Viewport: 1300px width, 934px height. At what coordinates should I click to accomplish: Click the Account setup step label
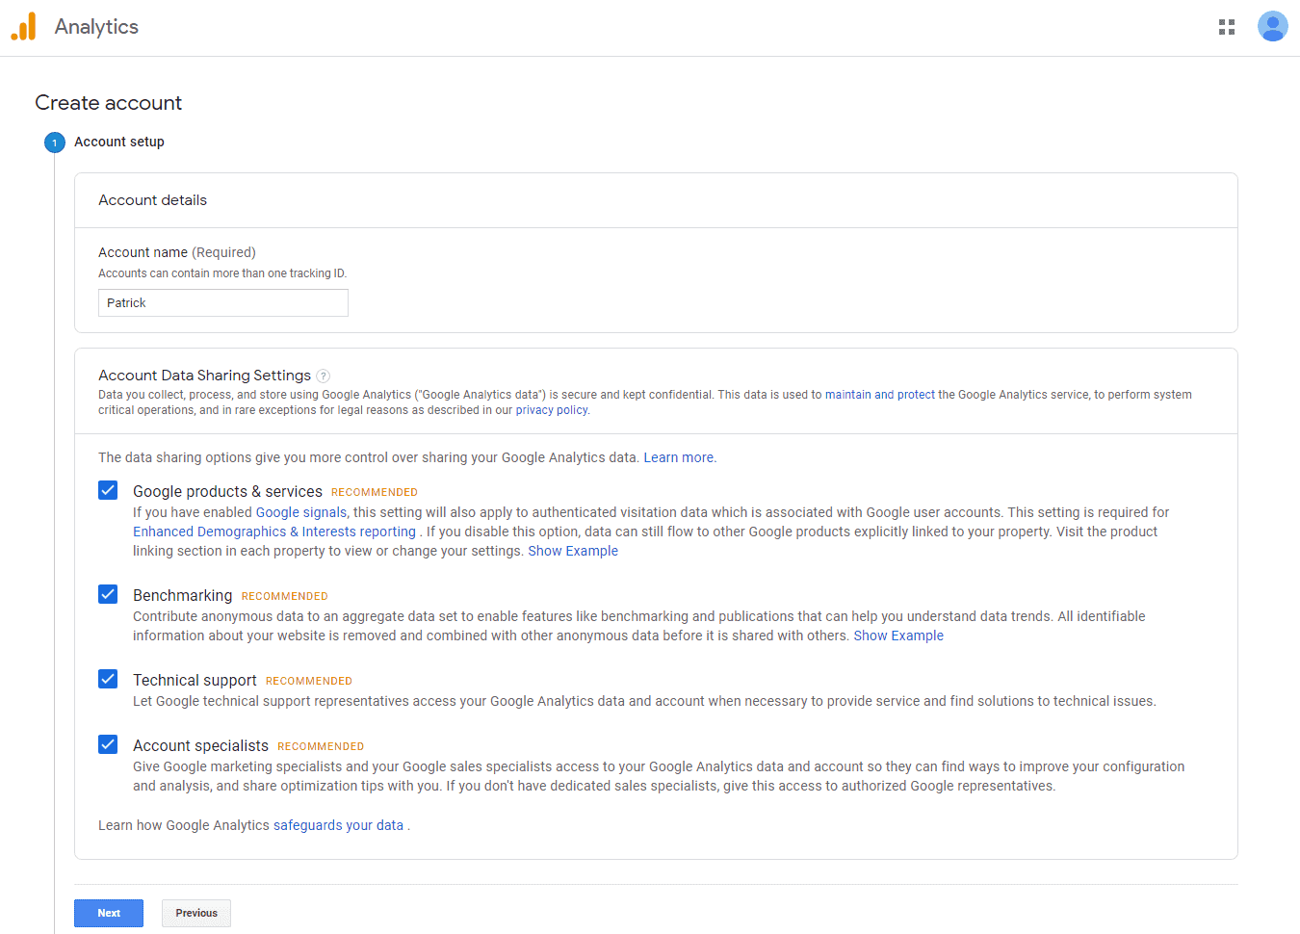pos(119,142)
